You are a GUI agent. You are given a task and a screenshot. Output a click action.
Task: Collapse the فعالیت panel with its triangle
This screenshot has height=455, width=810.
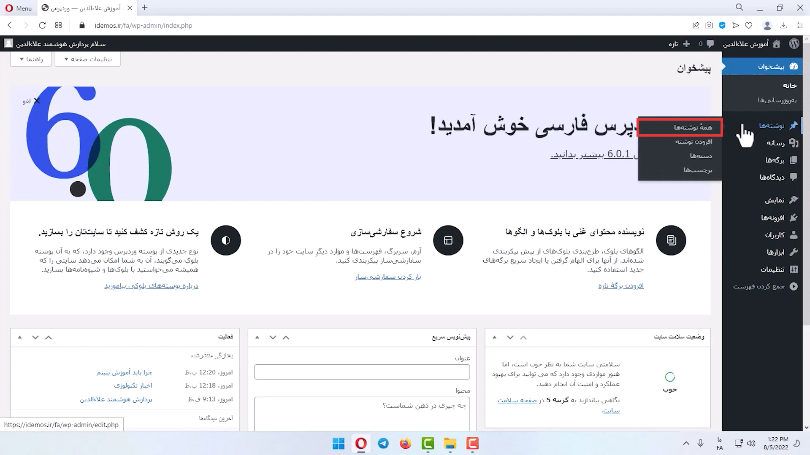pyautogui.click(x=20, y=337)
